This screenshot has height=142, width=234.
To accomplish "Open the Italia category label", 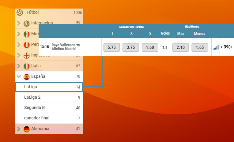I will 36,66.
